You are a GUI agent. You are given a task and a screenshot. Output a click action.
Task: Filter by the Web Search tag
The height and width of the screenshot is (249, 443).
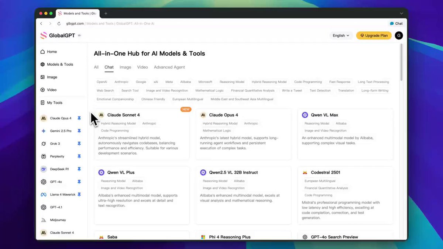[105, 90]
